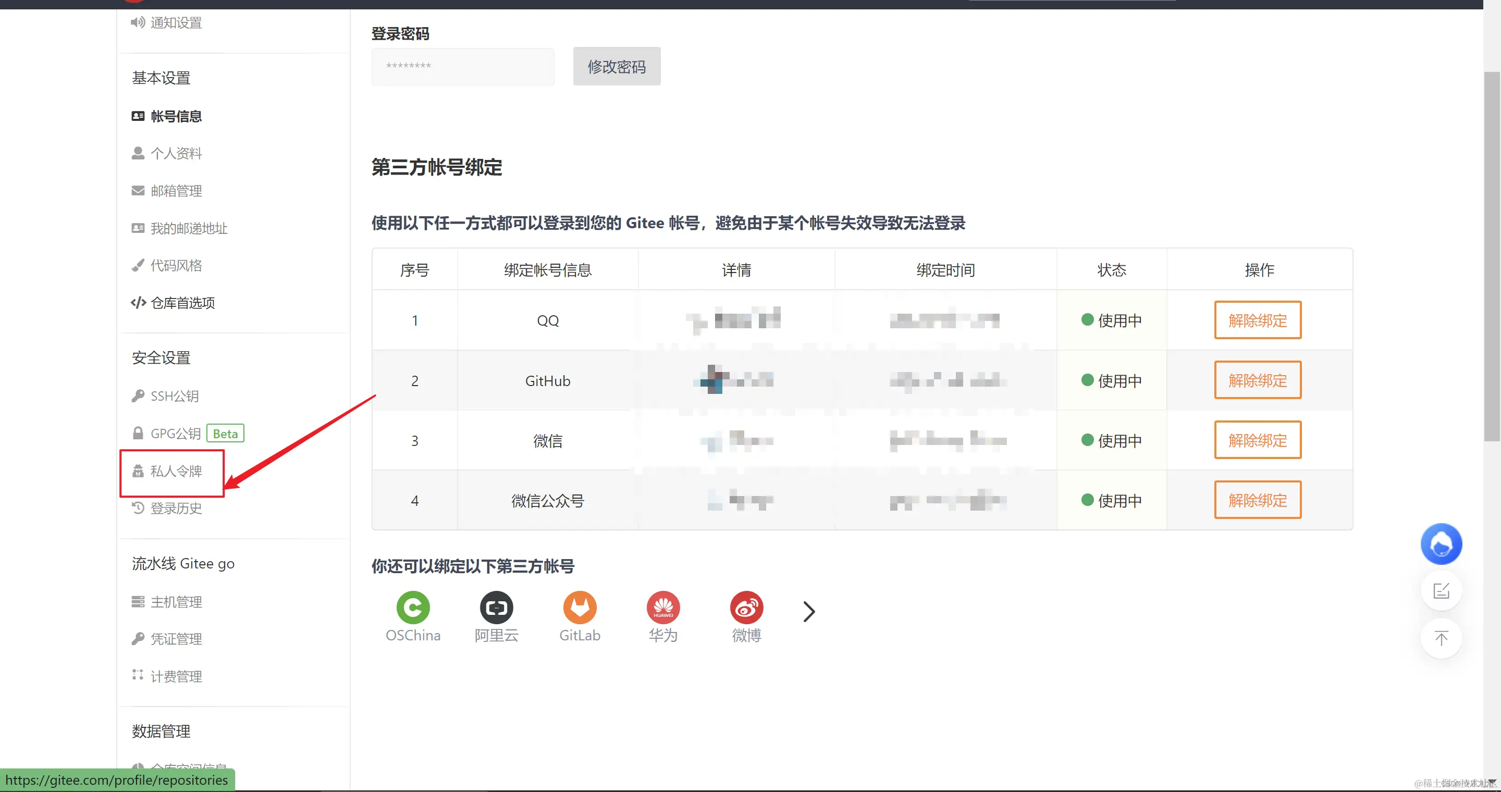The image size is (1501, 792).
Task: Click the feedback edit floating icon
Action: point(1441,591)
